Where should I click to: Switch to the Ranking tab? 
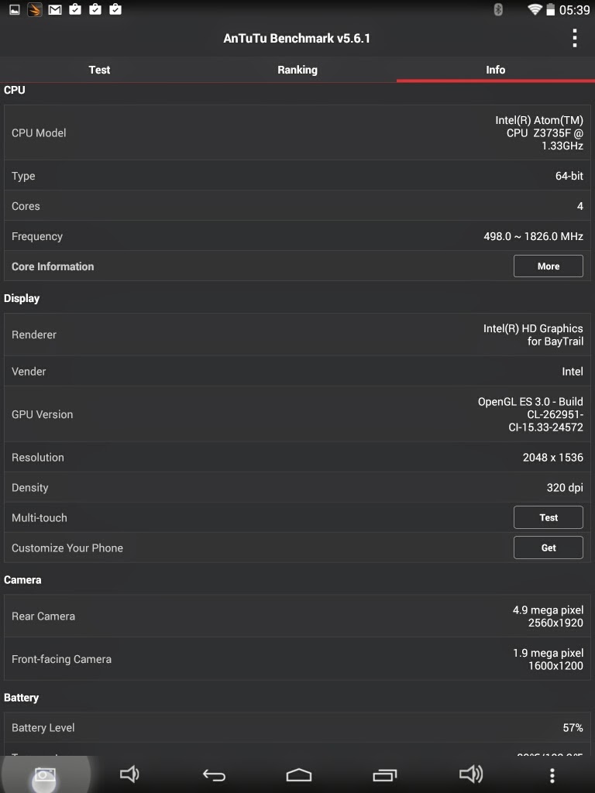297,70
